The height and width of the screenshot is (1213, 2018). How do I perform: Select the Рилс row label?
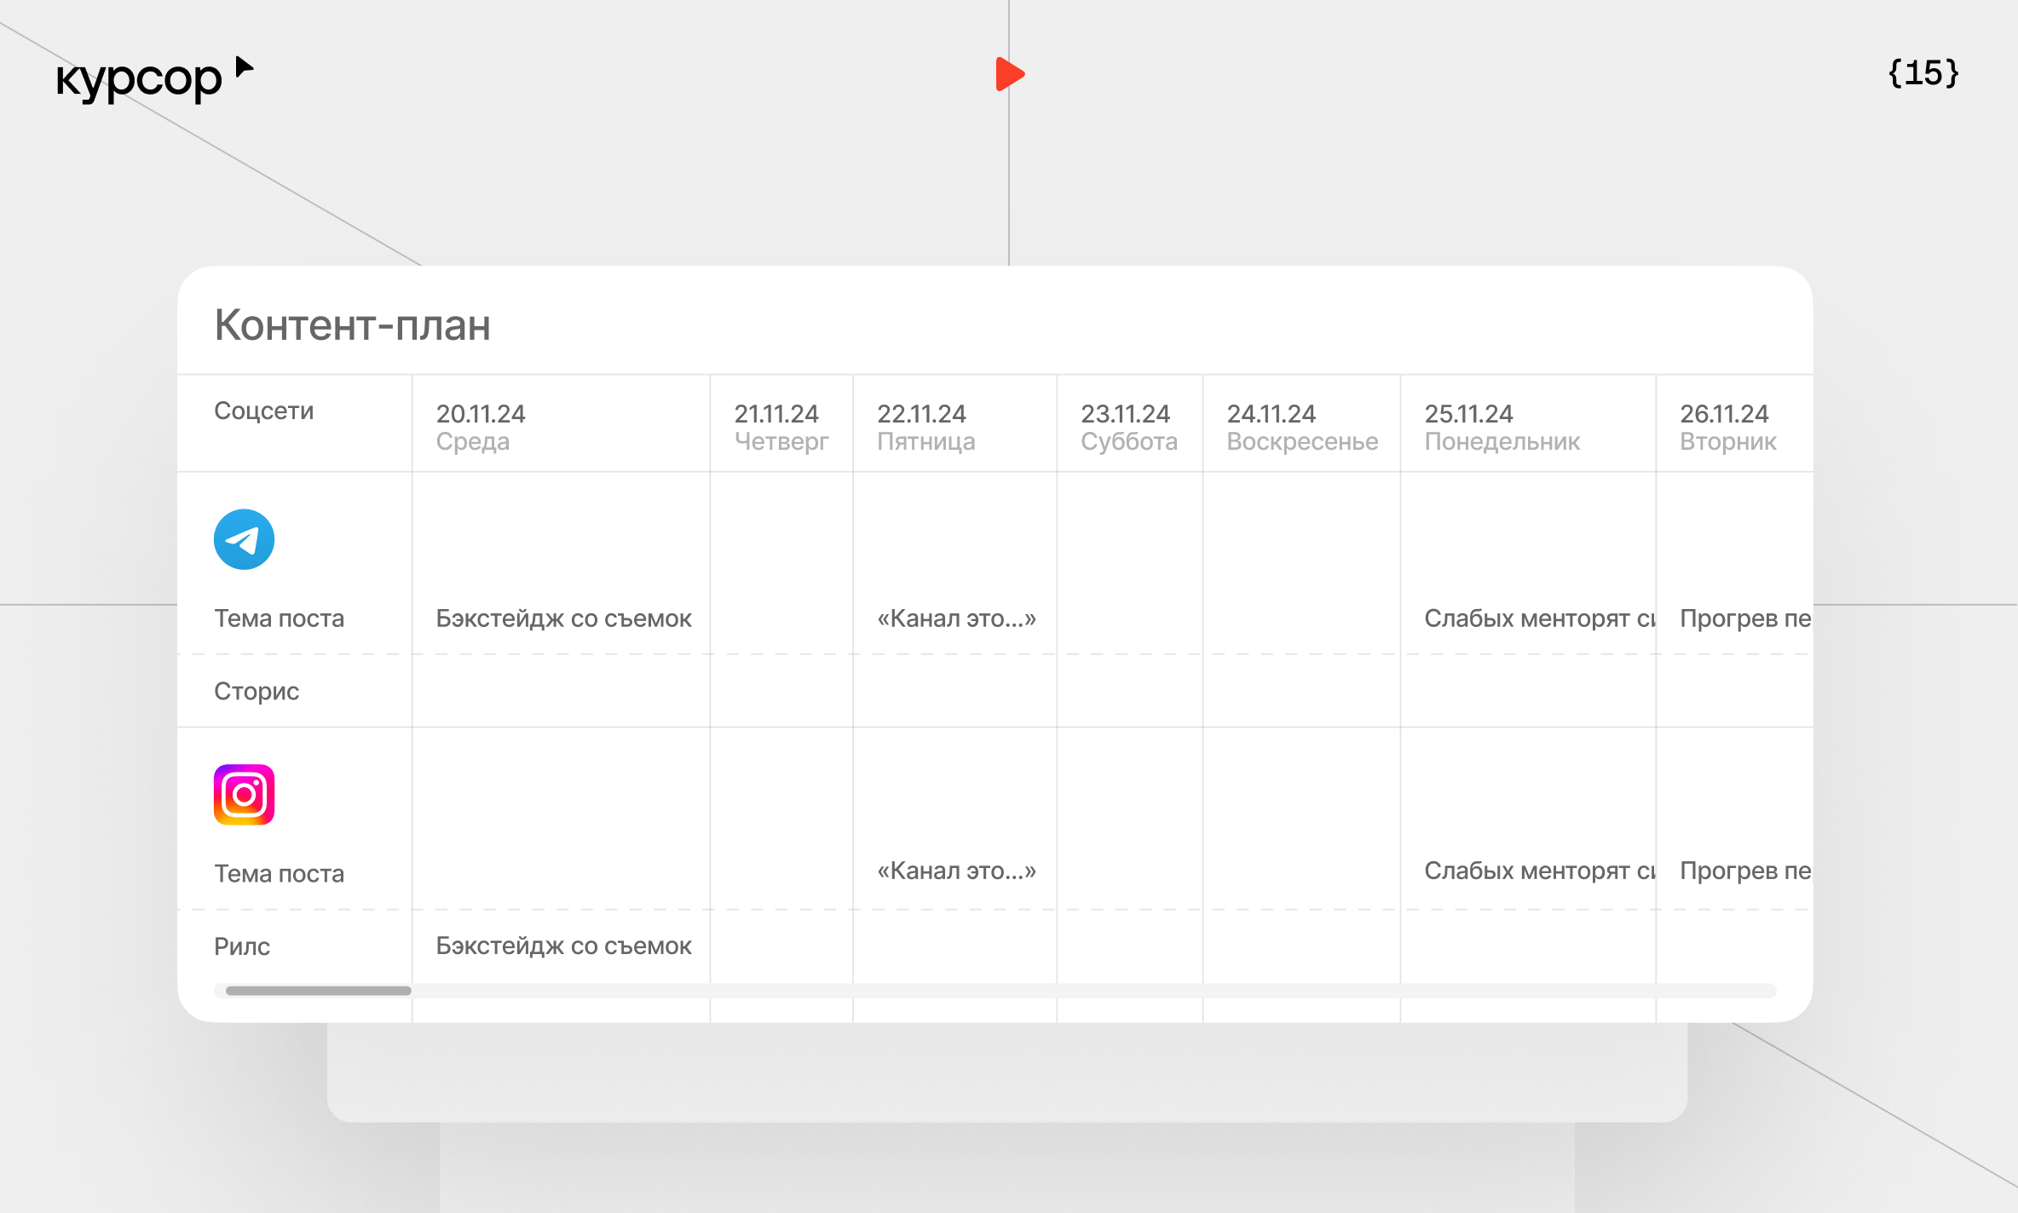242,946
